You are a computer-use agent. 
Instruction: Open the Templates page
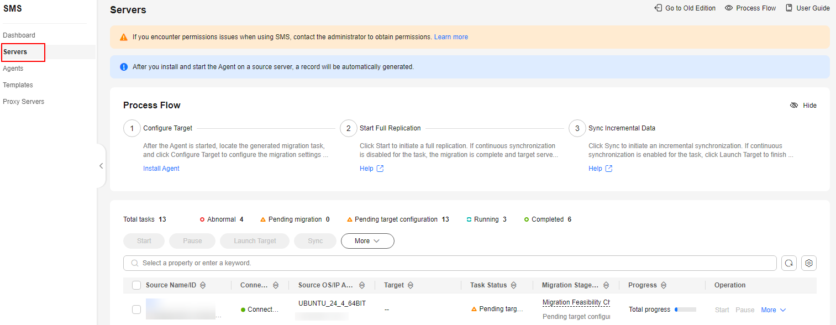click(x=18, y=85)
